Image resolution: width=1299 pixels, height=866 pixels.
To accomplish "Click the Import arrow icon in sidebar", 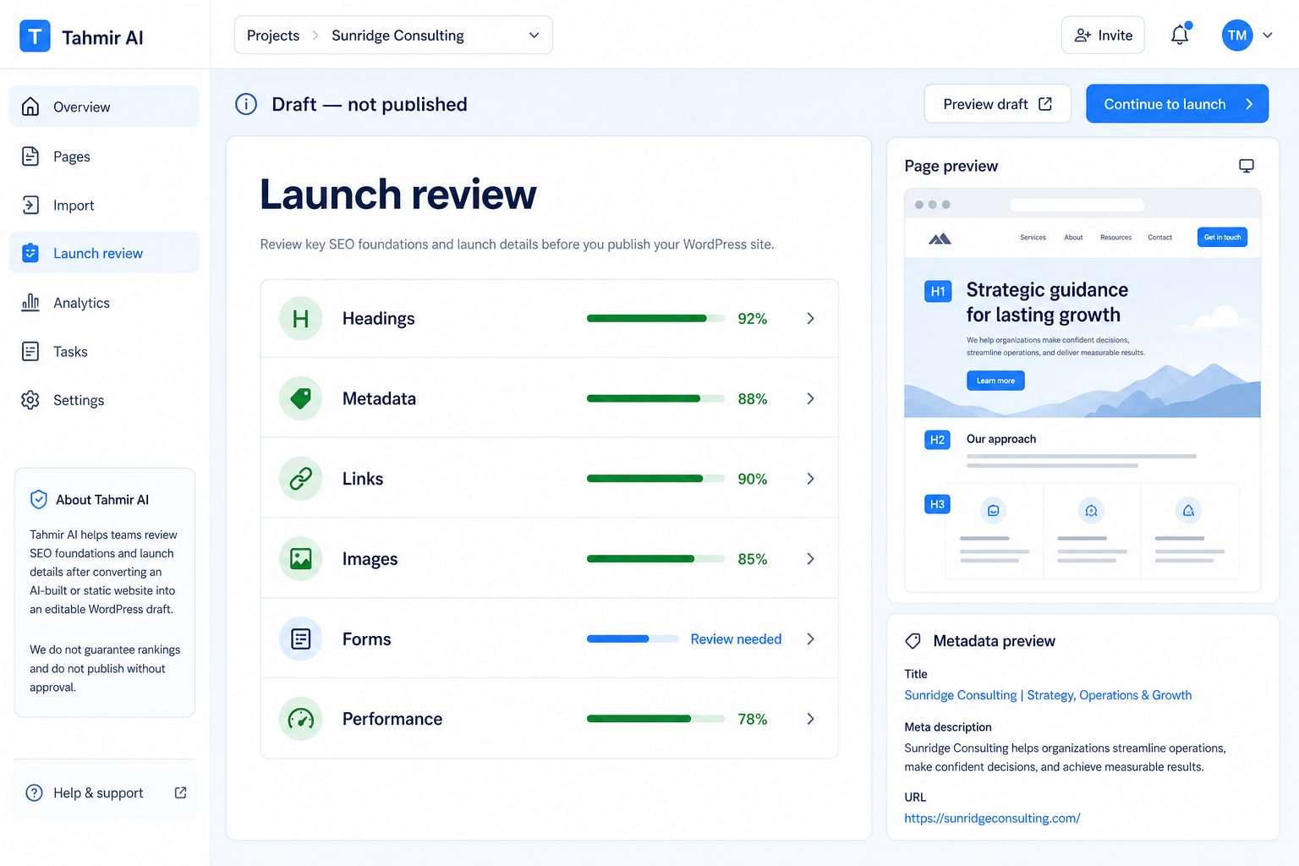I will click(30, 205).
